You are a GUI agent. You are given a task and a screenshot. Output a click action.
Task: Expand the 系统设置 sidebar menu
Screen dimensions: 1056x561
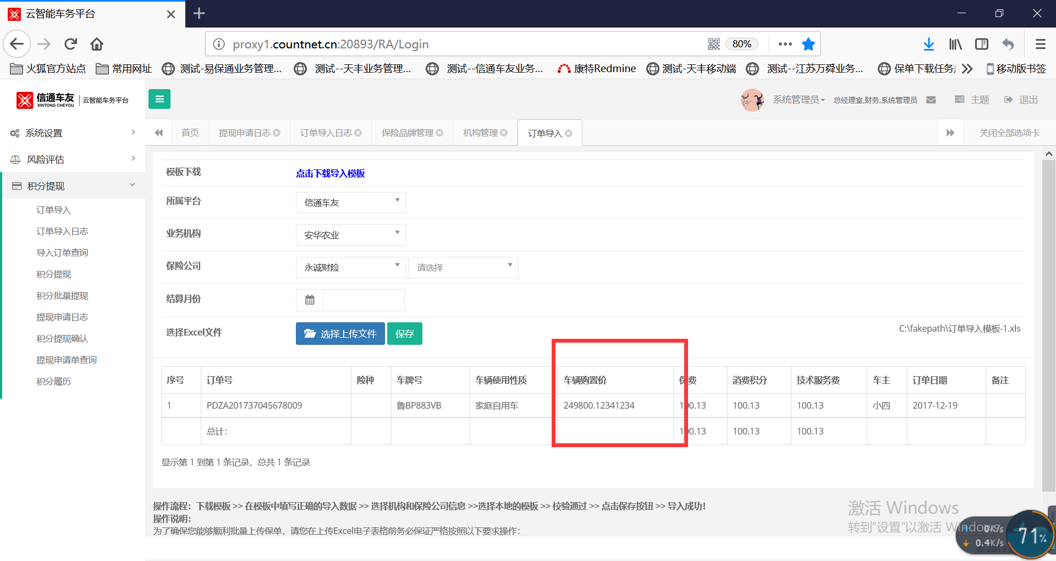point(73,133)
